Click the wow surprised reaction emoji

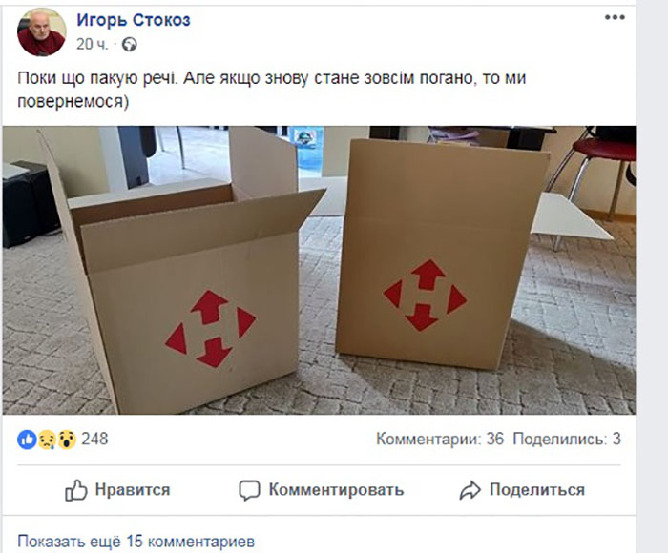pyautogui.click(x=66, y=440)
